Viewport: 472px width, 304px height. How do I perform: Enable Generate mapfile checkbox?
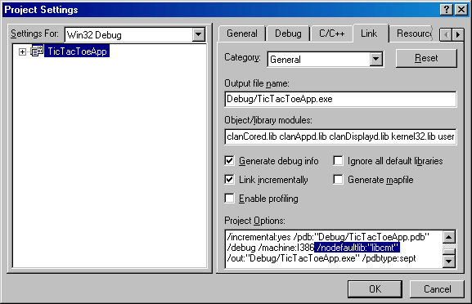coord(338,180)
